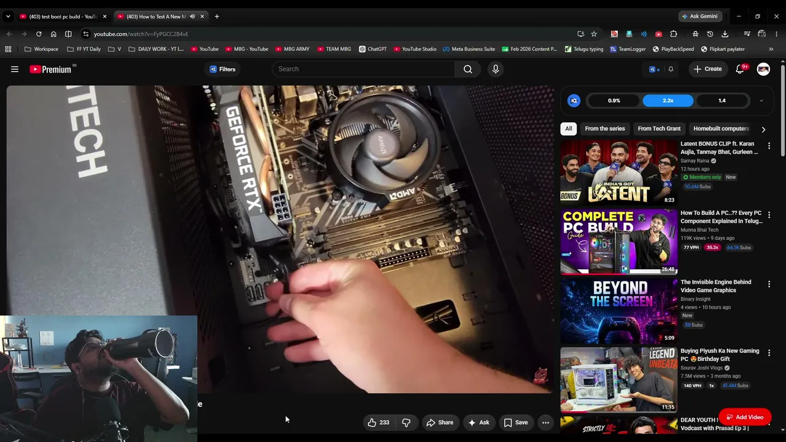Open options for Buying Piyush Ka video
This screenshot has height=442, width=786.
coord(769,353)
